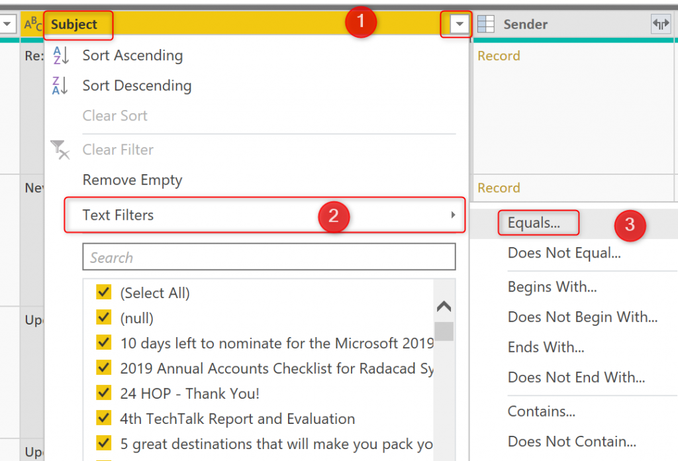
Task: Select Begins With... text filter
Action: coord(552,287)
